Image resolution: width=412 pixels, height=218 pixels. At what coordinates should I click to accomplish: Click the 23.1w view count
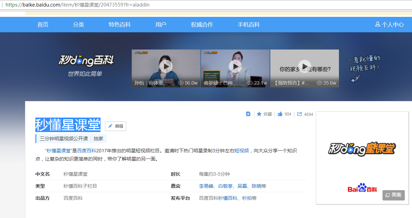tap(257, 83)
